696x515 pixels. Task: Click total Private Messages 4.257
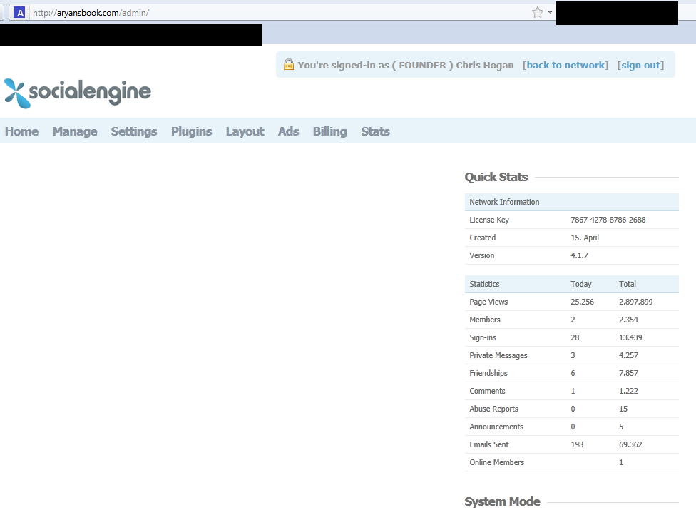click(628, 355)
